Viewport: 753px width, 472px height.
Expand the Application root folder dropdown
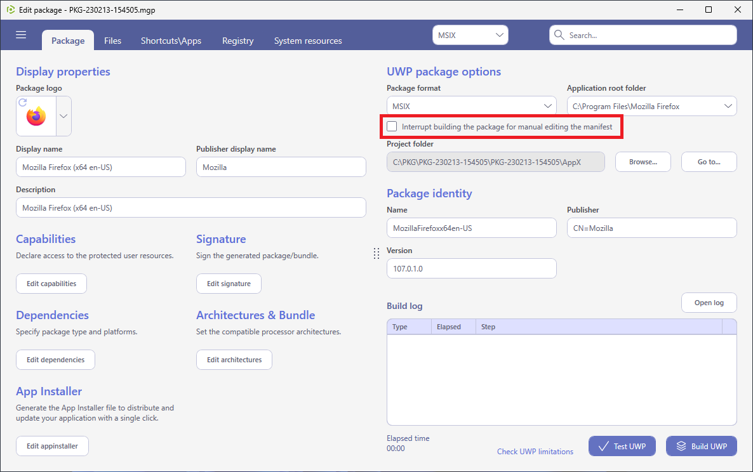[x=651, y=106]
